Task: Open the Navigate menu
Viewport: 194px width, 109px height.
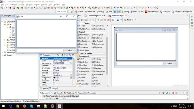Action: click(x=29, y=5)
